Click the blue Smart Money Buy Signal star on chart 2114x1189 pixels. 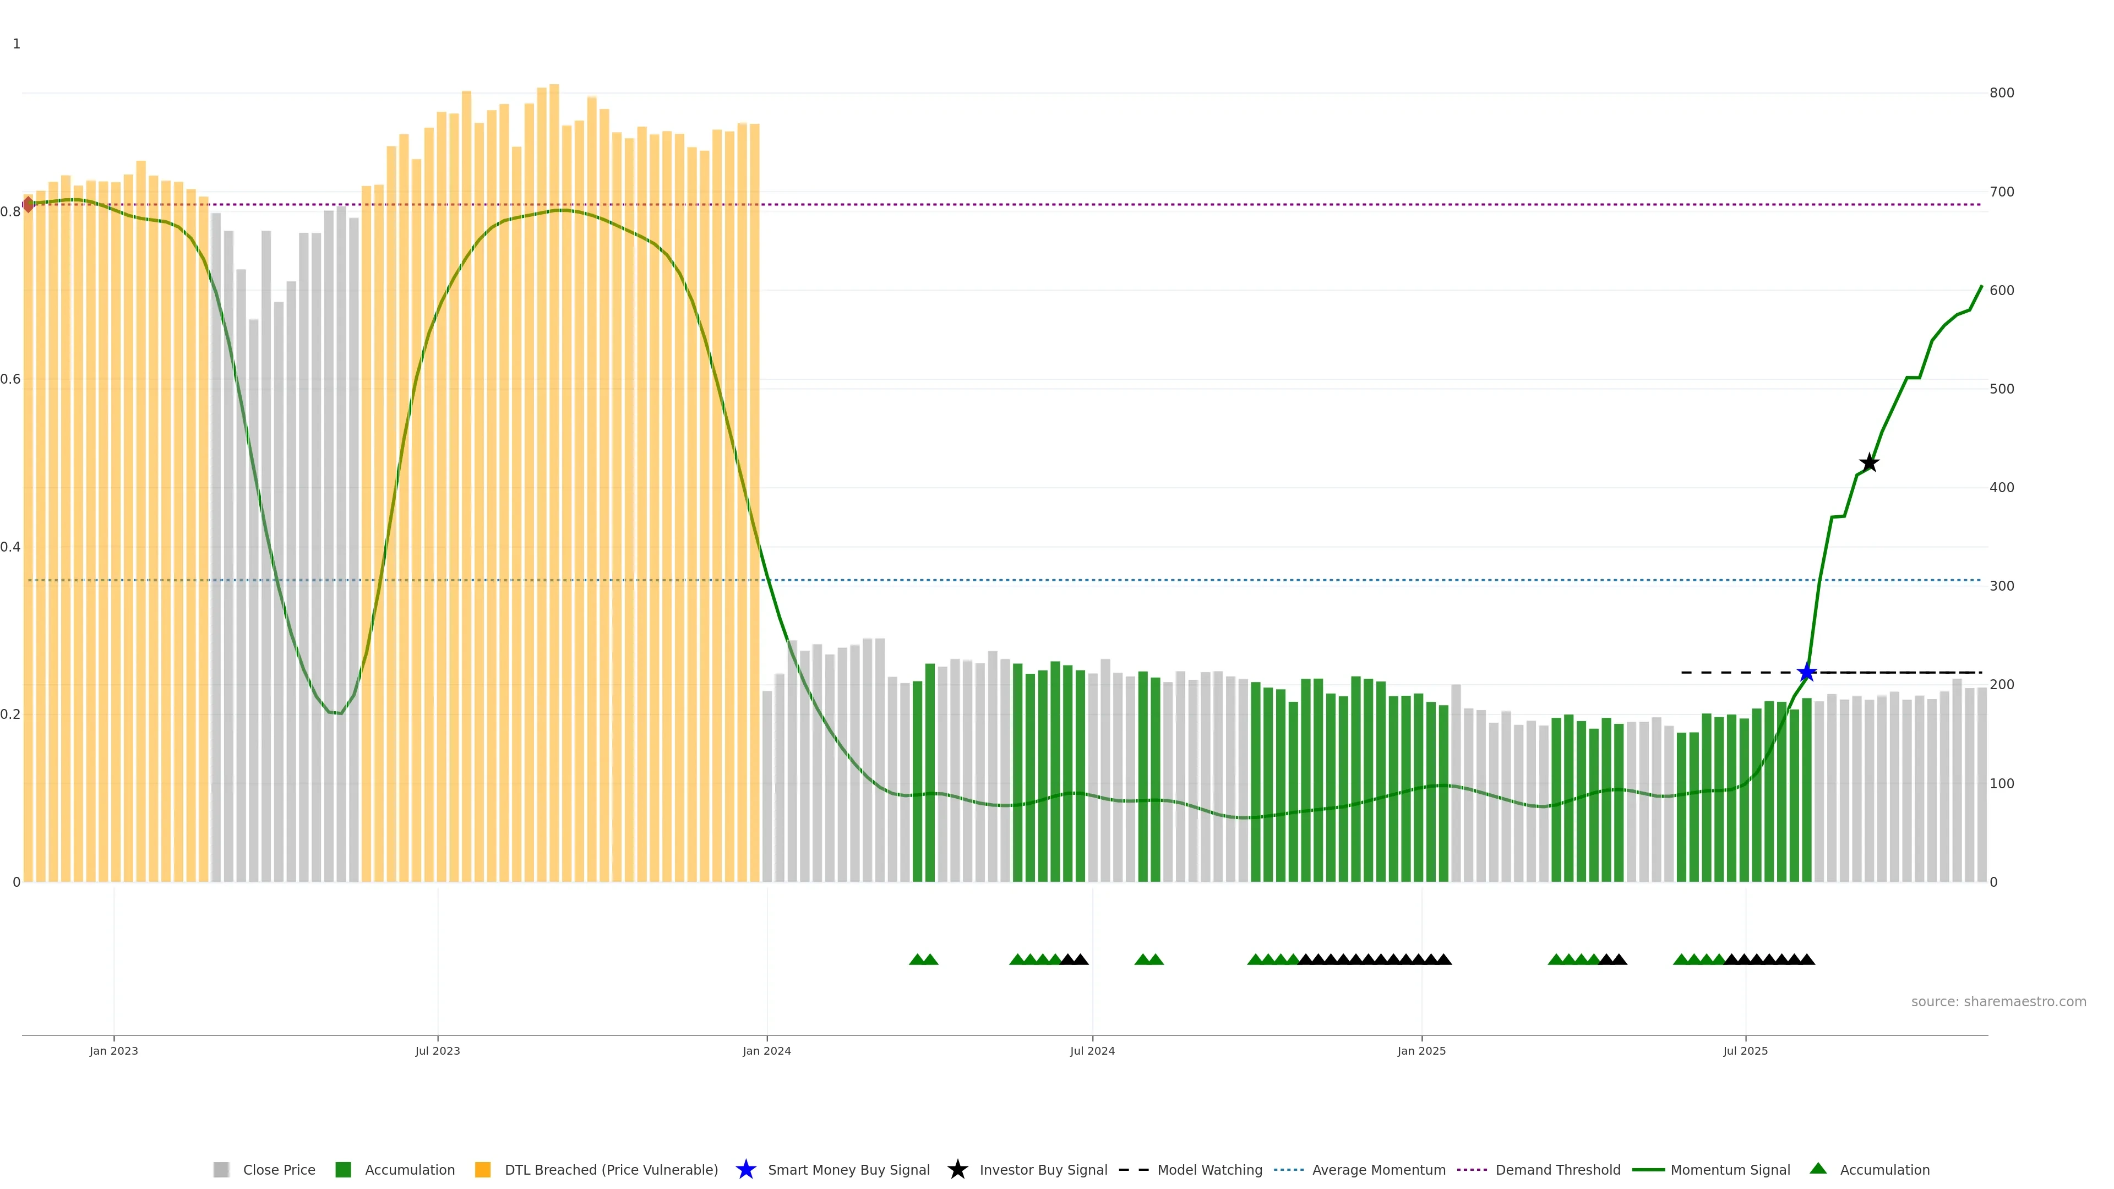click(x=1806, y=673)
